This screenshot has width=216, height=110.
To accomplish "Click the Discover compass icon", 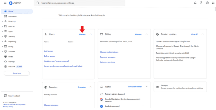I will click(x=5, y=66).
